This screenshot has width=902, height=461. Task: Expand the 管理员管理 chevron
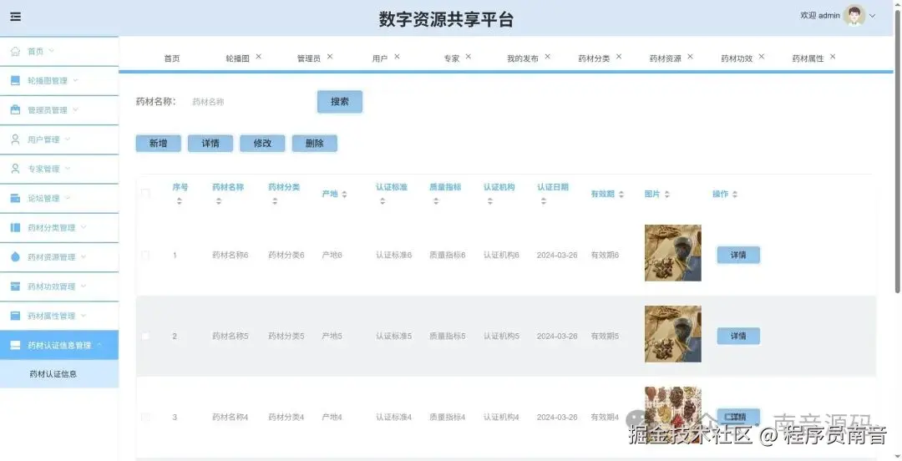tap(75, 109)
